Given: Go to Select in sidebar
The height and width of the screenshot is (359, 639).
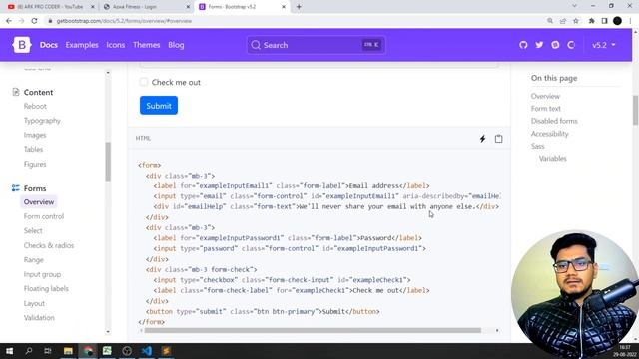Looking at the screenshot, I should (33, 230).
